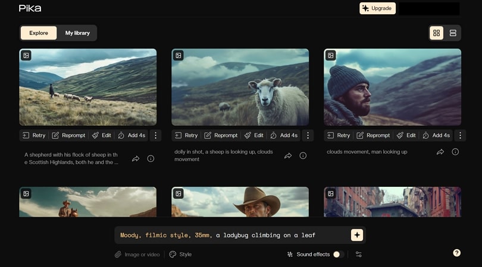Open more options for man looking up video
Viewport: 482px width, 267px height.
460,135
